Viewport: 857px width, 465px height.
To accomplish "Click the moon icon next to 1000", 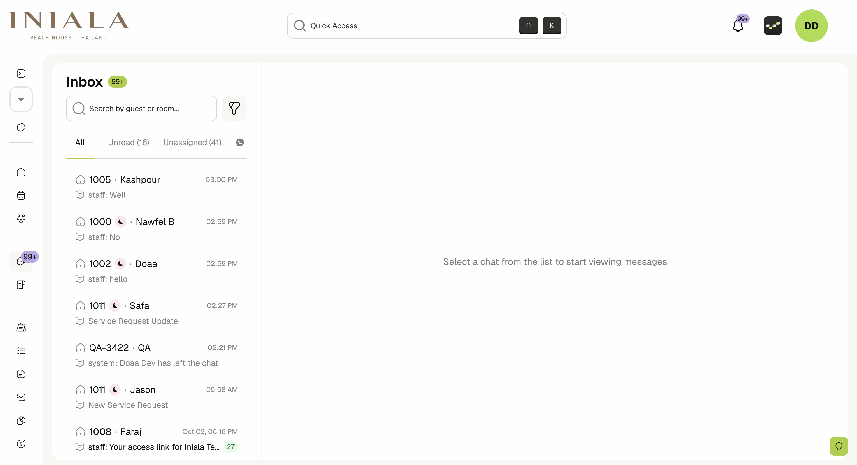I will pyautogui.click(x=121, y=221).
